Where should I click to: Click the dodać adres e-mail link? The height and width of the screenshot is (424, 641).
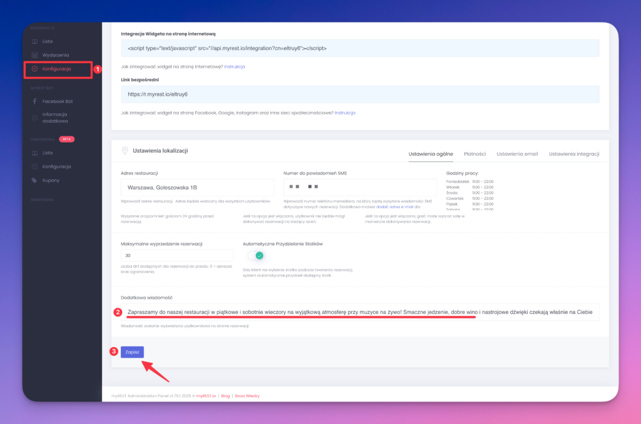394,207
